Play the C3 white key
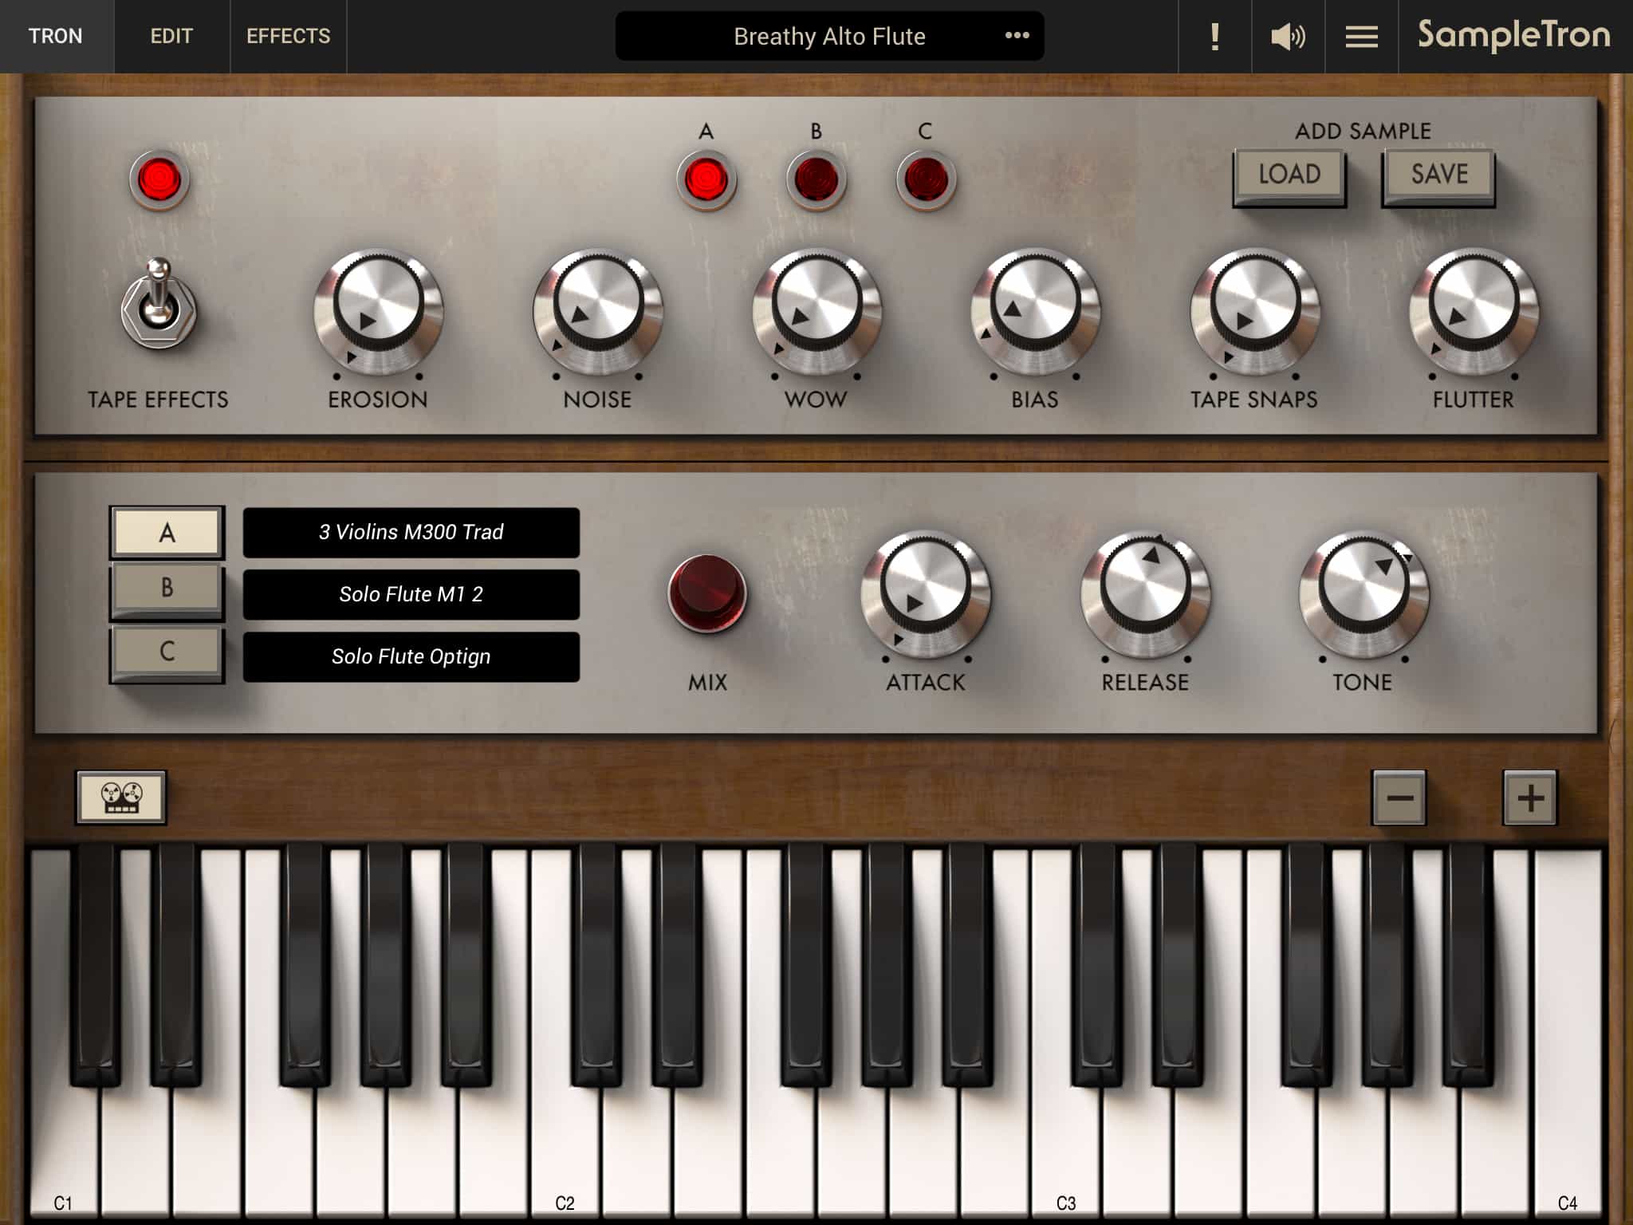This screenshot has height=1225, width=1633. coord(1066,1148)
